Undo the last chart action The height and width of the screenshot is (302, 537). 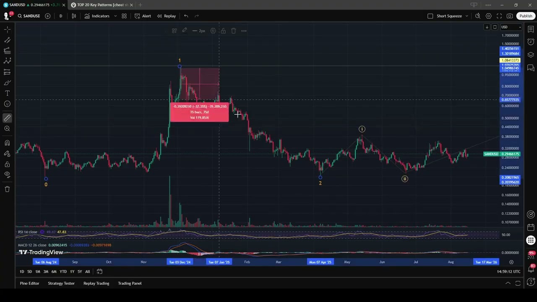point(186,16)
